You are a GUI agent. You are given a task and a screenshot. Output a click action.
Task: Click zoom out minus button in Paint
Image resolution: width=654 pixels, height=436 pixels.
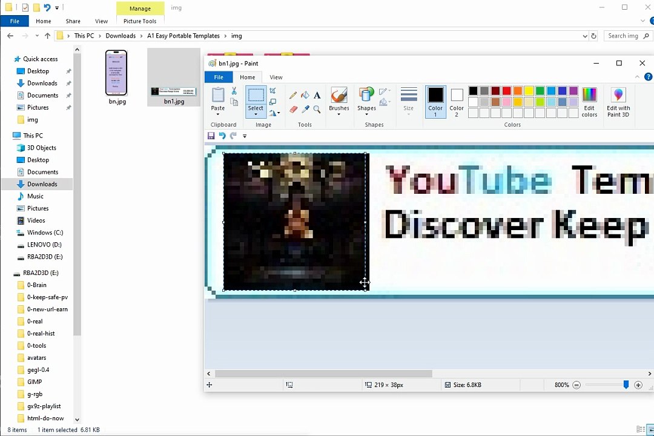(576, 385)
